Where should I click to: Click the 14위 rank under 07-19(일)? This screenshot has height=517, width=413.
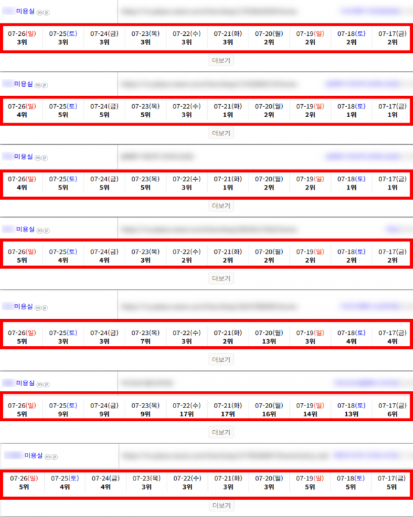(310, 414)
